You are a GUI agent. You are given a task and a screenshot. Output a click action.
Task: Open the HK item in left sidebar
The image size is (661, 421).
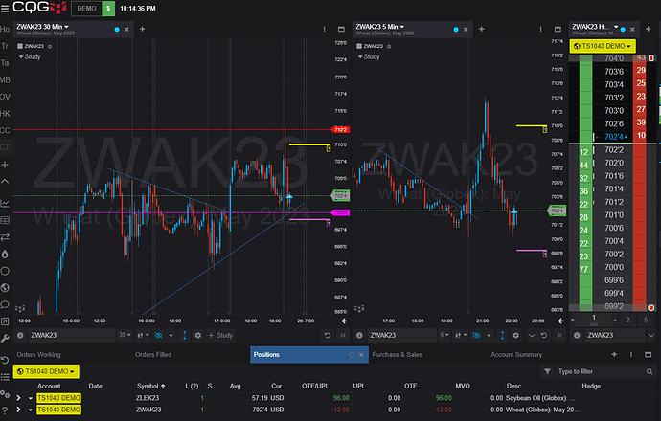[x=6, y=113]
